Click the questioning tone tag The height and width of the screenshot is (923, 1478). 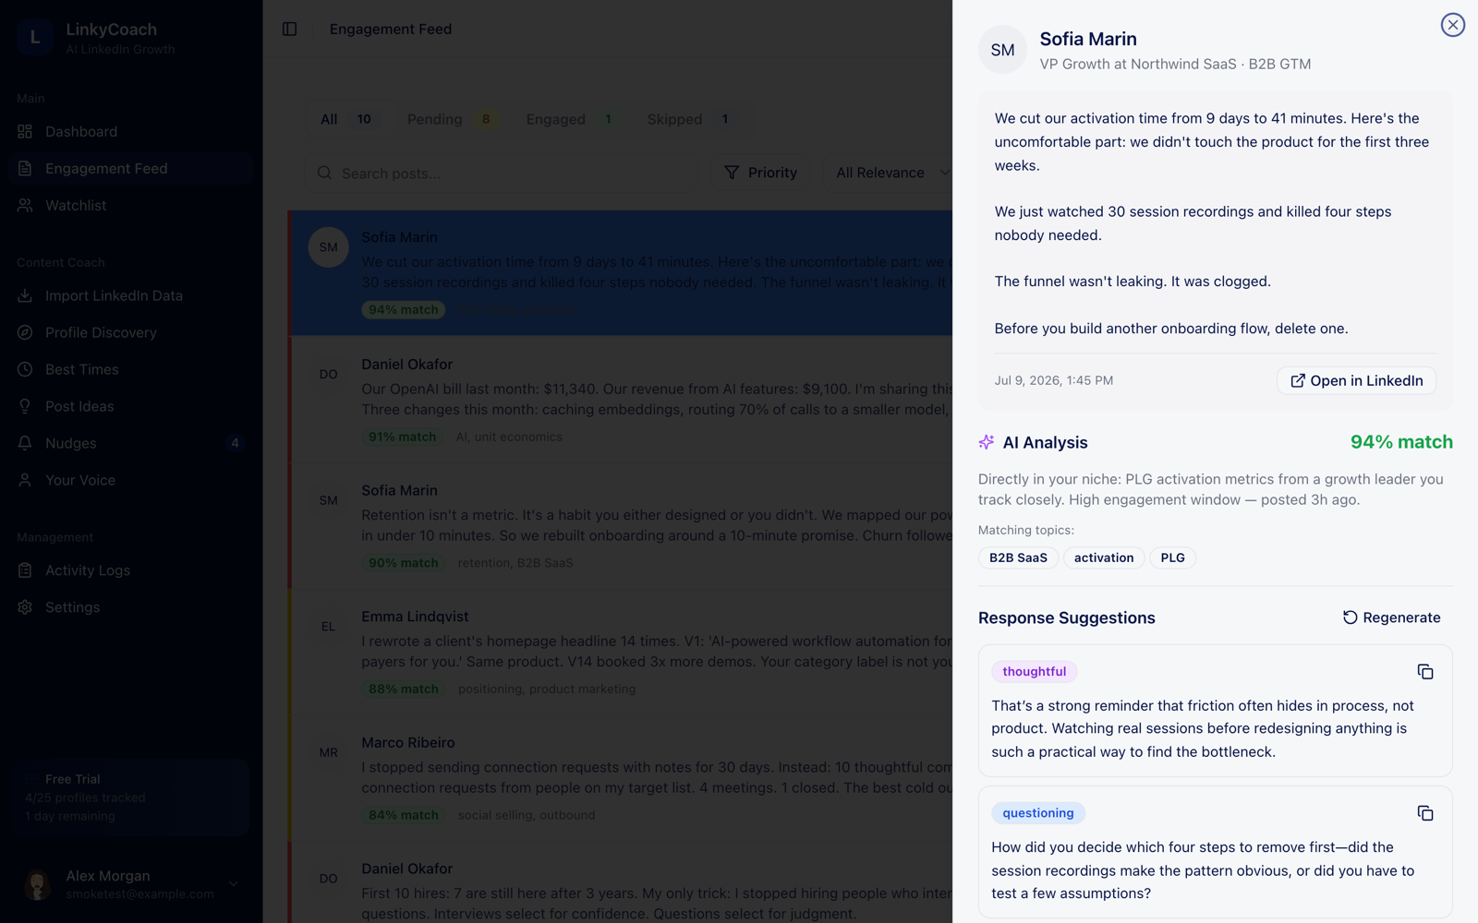click(1038, 813)
